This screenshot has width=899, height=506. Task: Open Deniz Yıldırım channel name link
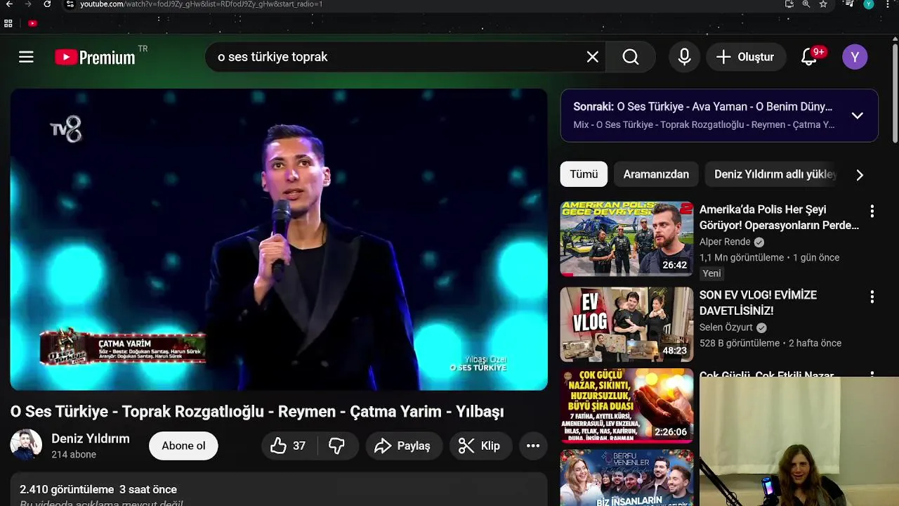tap(91, 439)
